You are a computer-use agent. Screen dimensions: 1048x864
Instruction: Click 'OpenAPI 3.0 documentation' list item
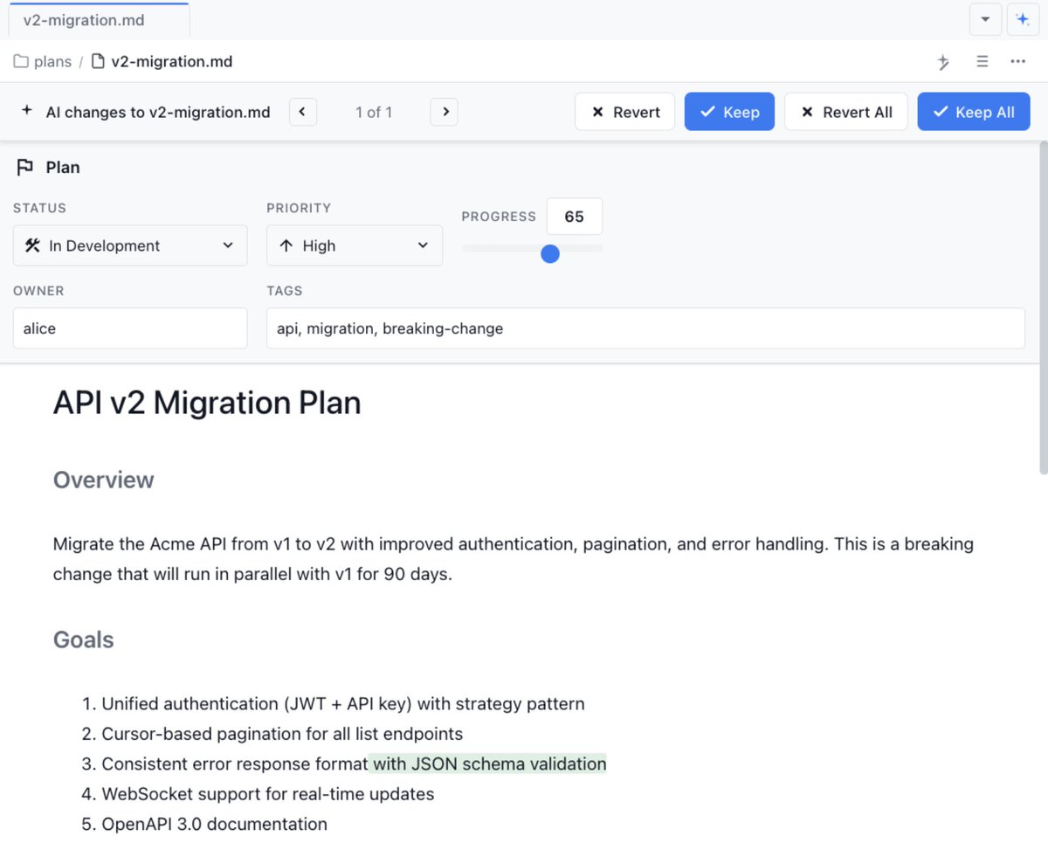point(215,824)
